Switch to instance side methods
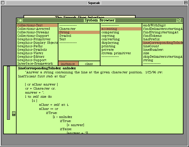Viewport: 189px width, 147px height. (68, 64)
